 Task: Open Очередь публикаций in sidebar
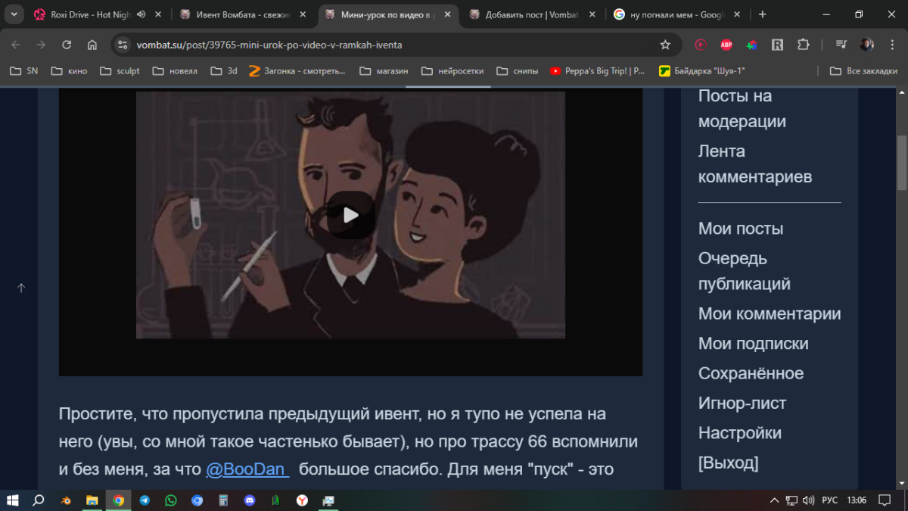(x=745, y=271)
